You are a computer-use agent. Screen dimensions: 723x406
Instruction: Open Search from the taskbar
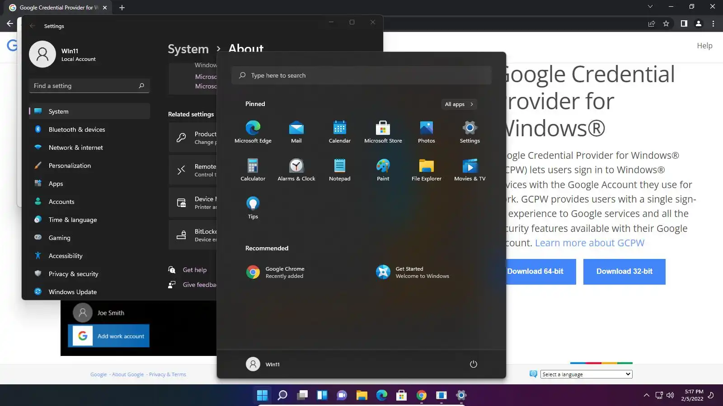pos(282,395)
